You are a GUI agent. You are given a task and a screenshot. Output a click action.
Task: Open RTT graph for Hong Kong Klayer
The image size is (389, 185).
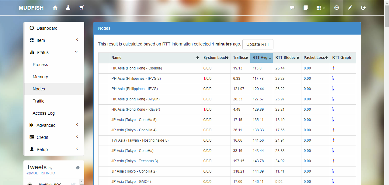(333, 109)
